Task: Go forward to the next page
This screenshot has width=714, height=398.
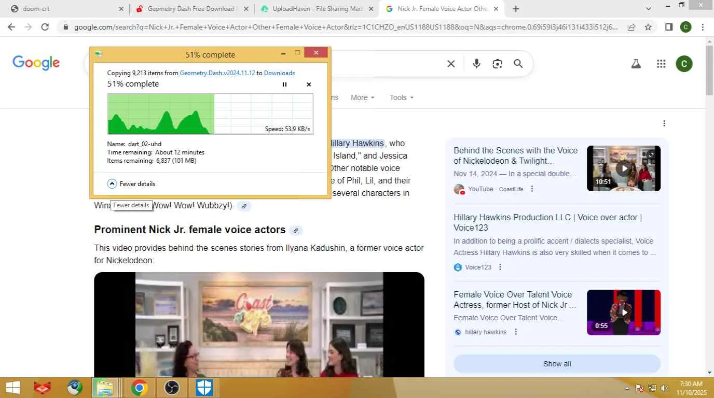Action: click(x=28, y=27)
